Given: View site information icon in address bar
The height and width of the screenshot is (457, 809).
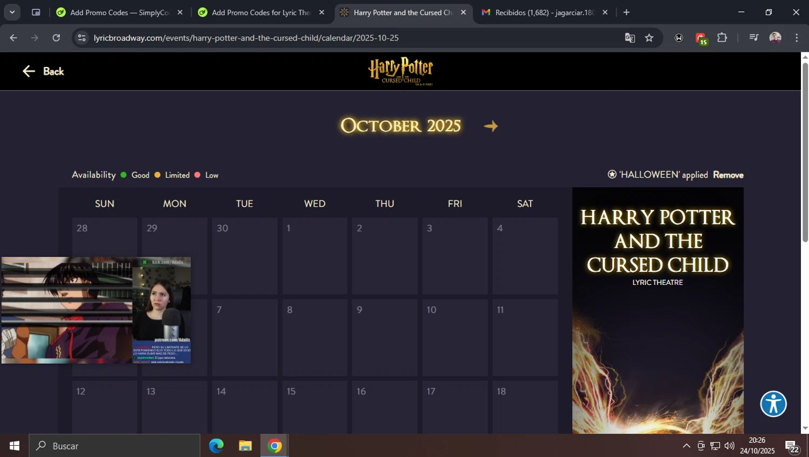Looking at the screenshot, I should [x=82, y=38].
